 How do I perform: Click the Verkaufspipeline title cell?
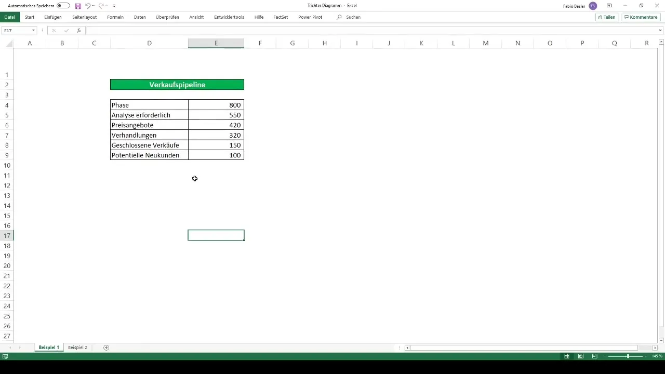pyautogui.click(x=177, y=85)
